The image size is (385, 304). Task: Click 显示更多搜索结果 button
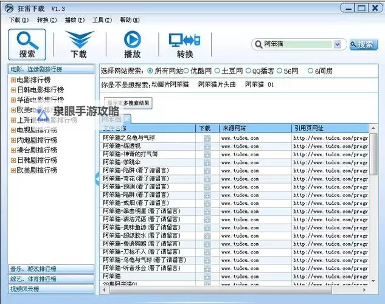pos(128,103)
